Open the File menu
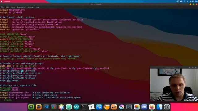The height and width of the screenshot is (111, 198). (2, 7)
